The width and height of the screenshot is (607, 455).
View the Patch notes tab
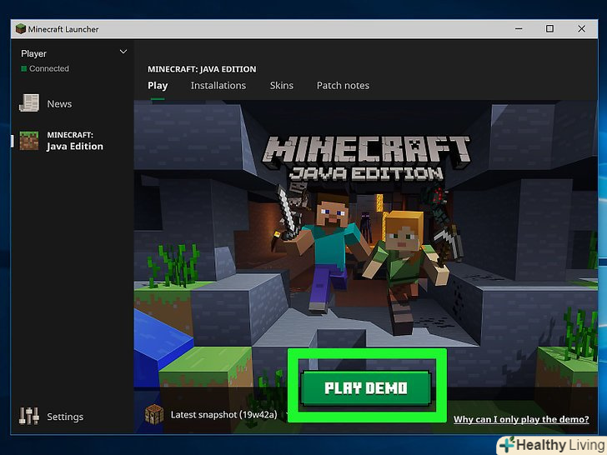click(343, 86)
